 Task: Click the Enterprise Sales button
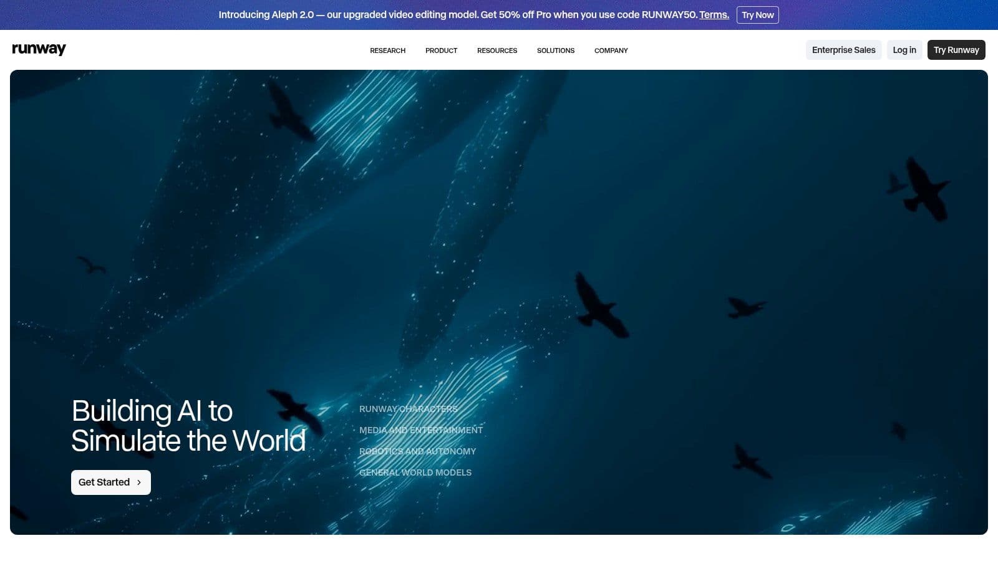click(843, 50)
